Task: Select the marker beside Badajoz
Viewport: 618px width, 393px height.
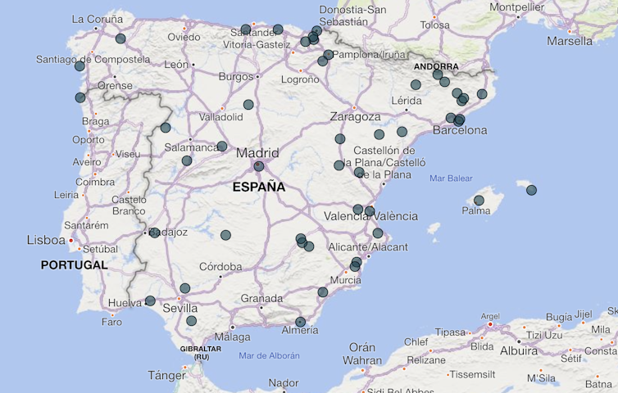Action: (x=155, y=233)
